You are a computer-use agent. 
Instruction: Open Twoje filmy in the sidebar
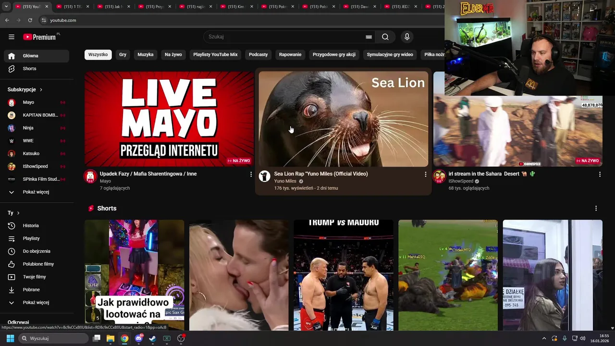click(x=37, y=277)
